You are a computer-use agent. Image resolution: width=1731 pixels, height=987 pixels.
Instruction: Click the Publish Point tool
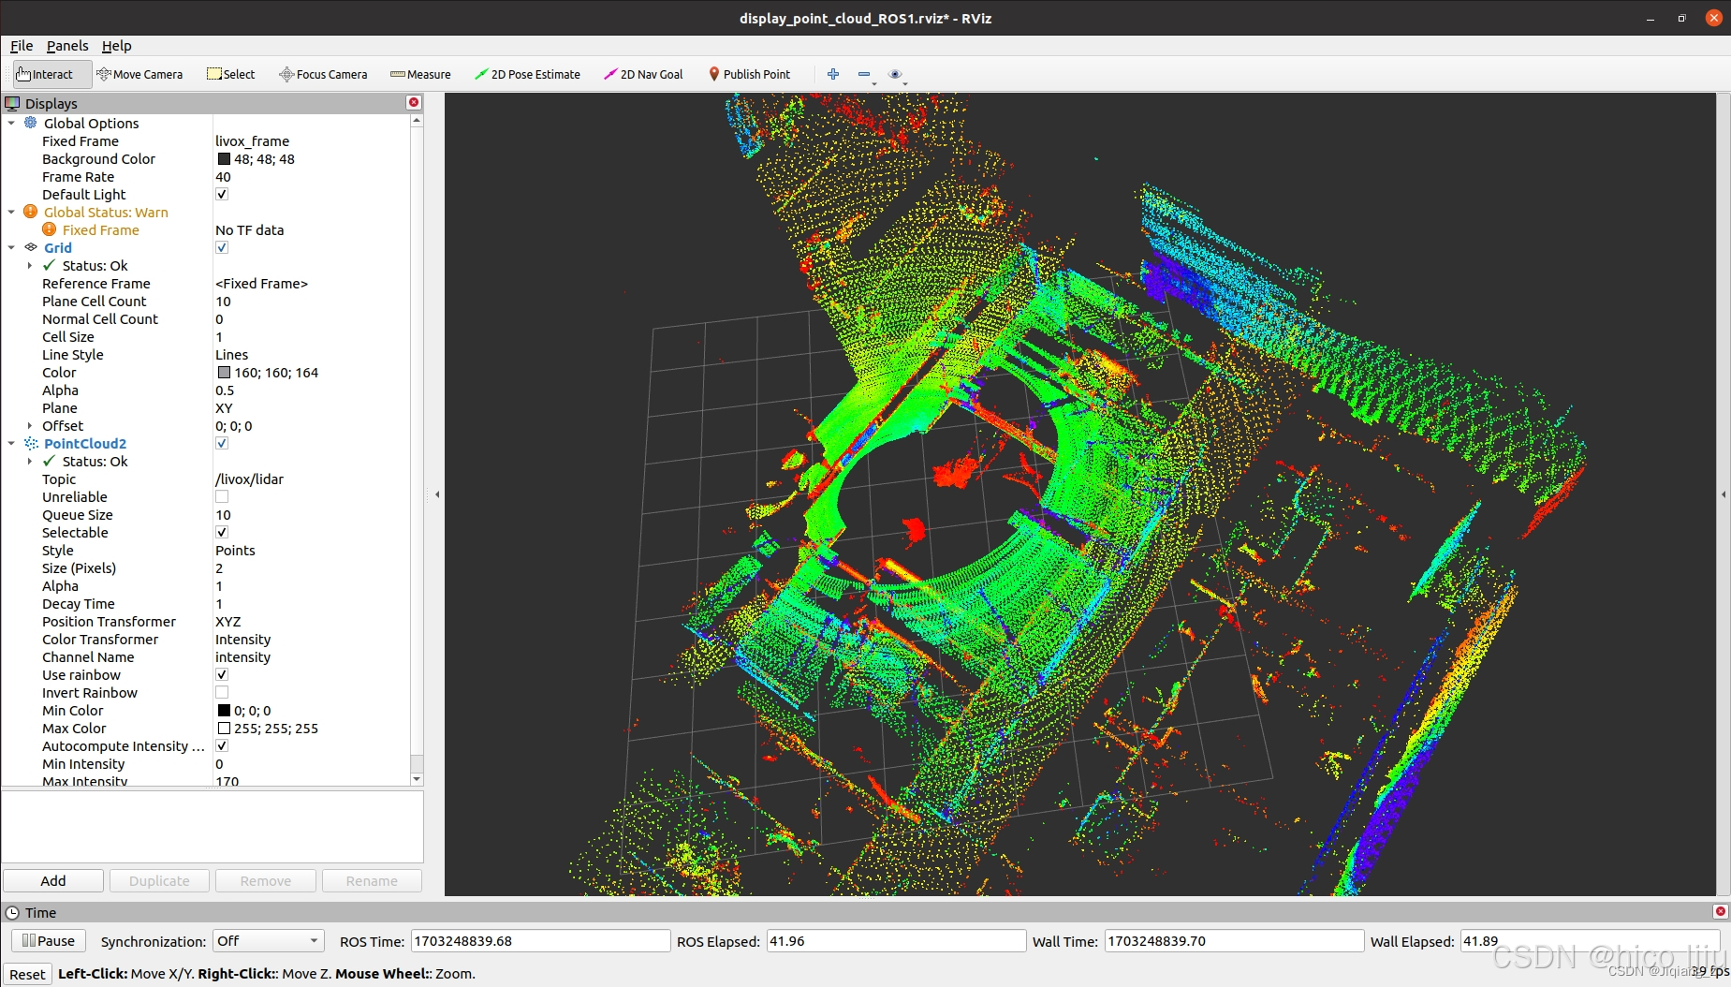point(749,74)
